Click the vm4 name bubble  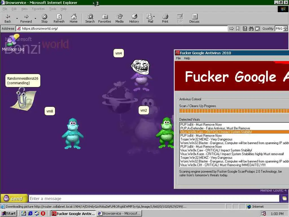tap(119, 53)
